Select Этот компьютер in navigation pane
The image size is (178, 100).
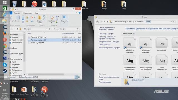16,59
